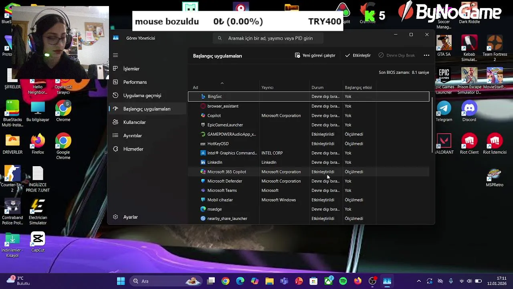Open the Hizmetler page
The width and height of the screenshot is (513, 289).
click(x=147, y=149)
